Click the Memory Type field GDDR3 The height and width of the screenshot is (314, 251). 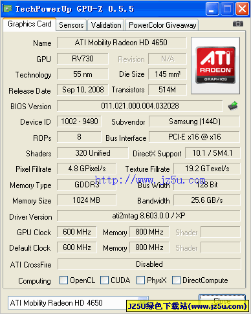pyautogui.click(x=87, y=185)
